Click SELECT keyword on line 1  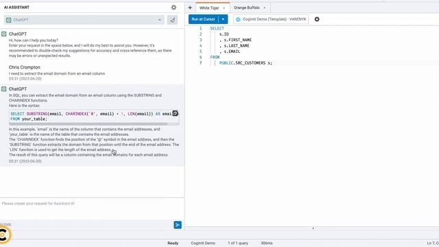(x=217, y=29)
